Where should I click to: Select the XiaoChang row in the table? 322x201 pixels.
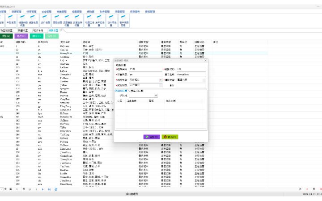pos(134,184)
